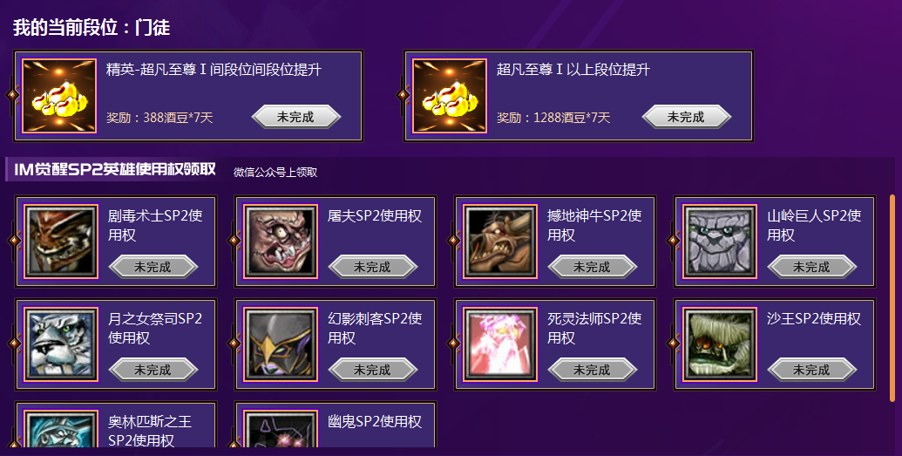This screenshot has width=902, height=456.
Task: Click 未完成 under 沙王SP2使用权
Action: (811, 370)
